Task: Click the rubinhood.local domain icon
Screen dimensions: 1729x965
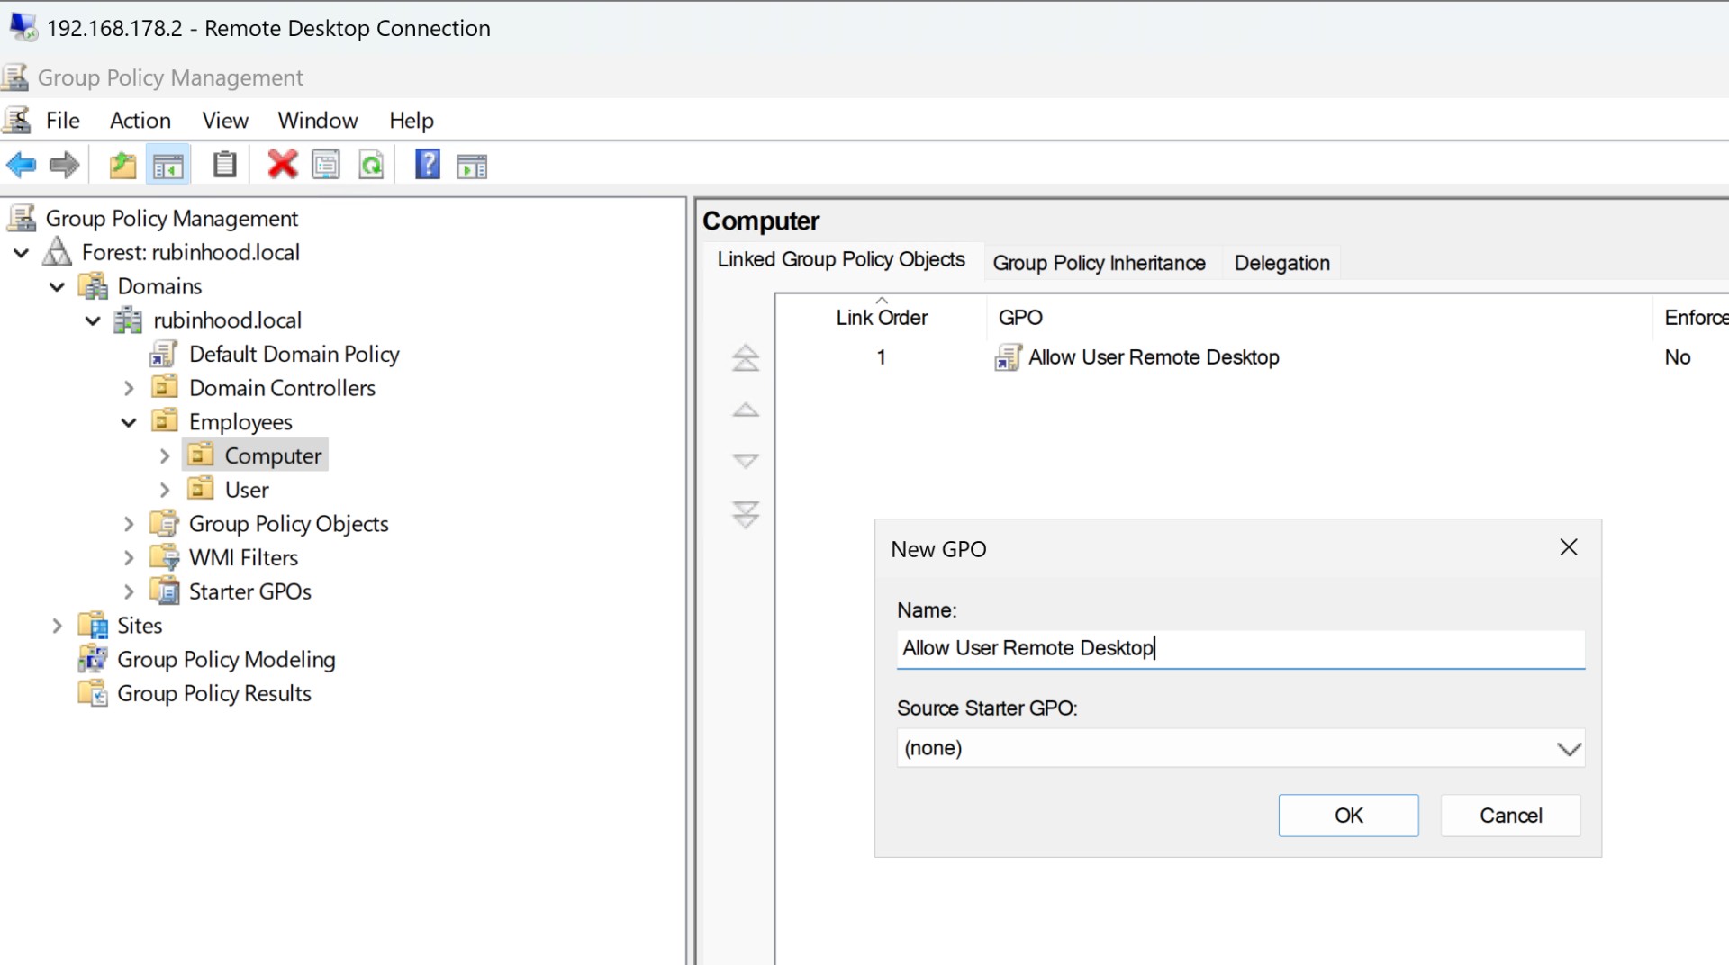Action: 128,320
